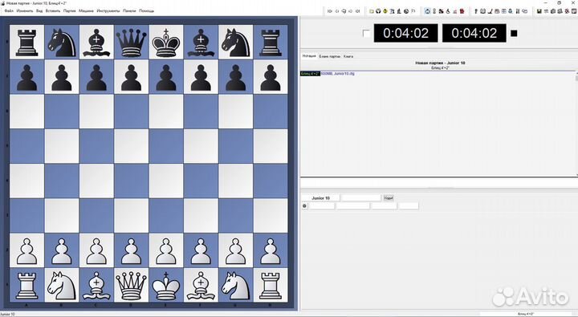Viewport: 578px width, 317px height.
Task: Click the input field next to Junior 10
Action: (361, 198)
